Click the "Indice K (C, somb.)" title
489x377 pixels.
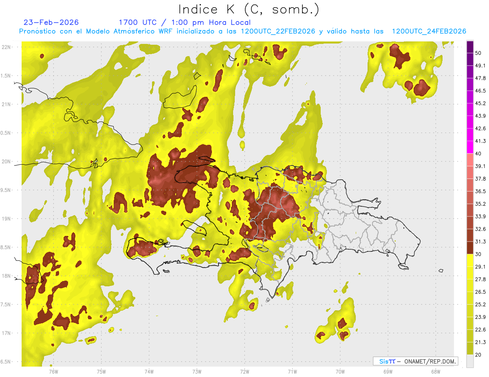[x=249, y=9]
